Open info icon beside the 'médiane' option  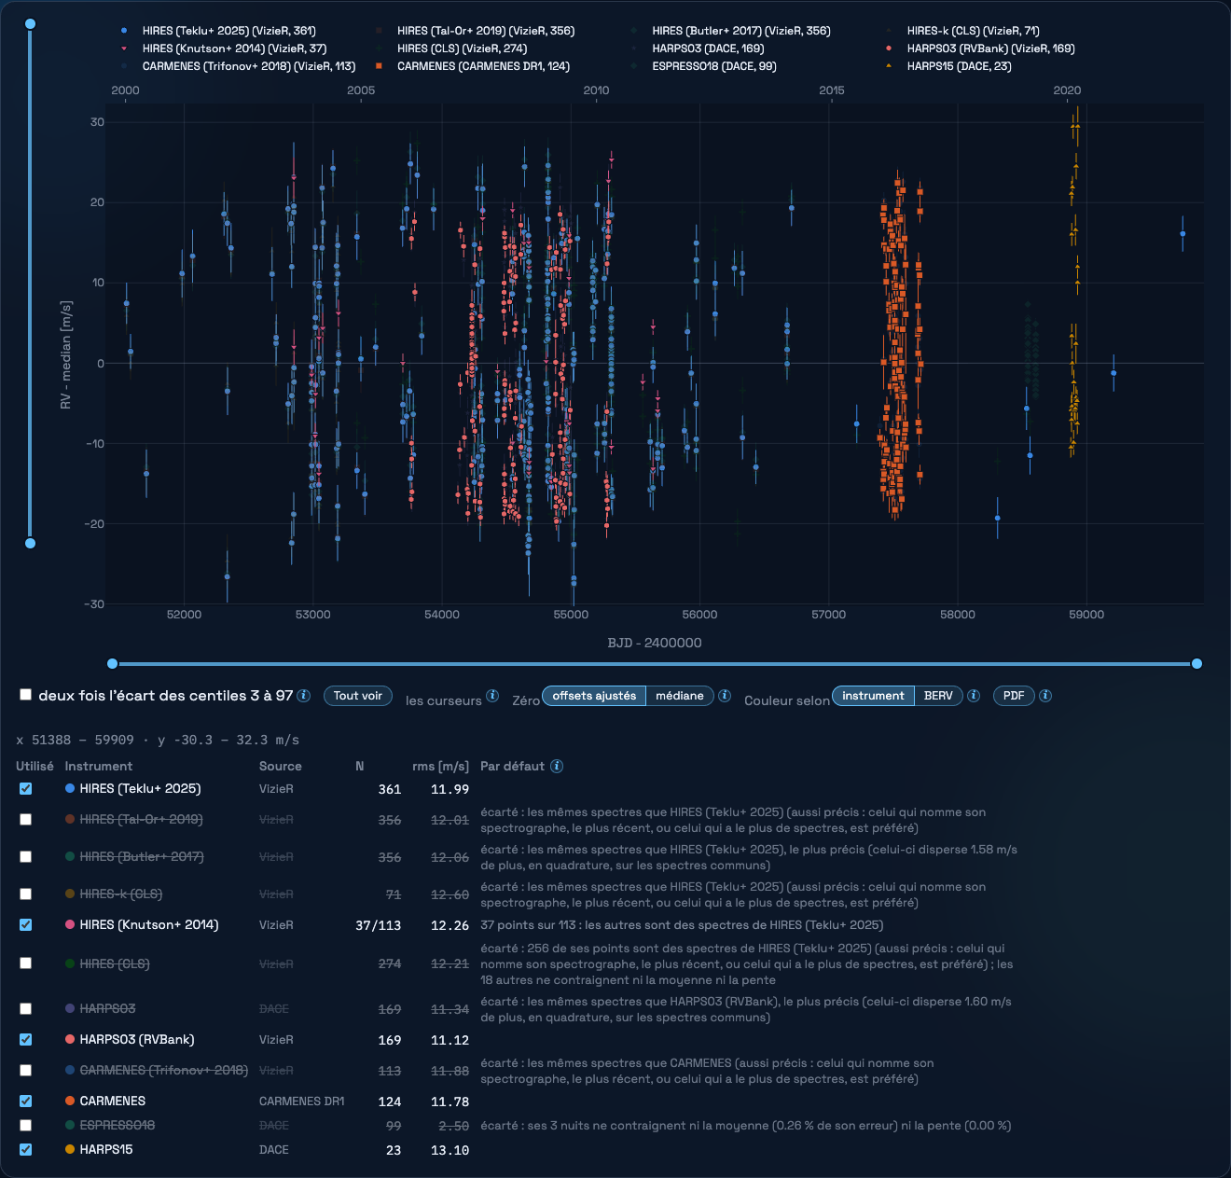(x=725, y=696)
